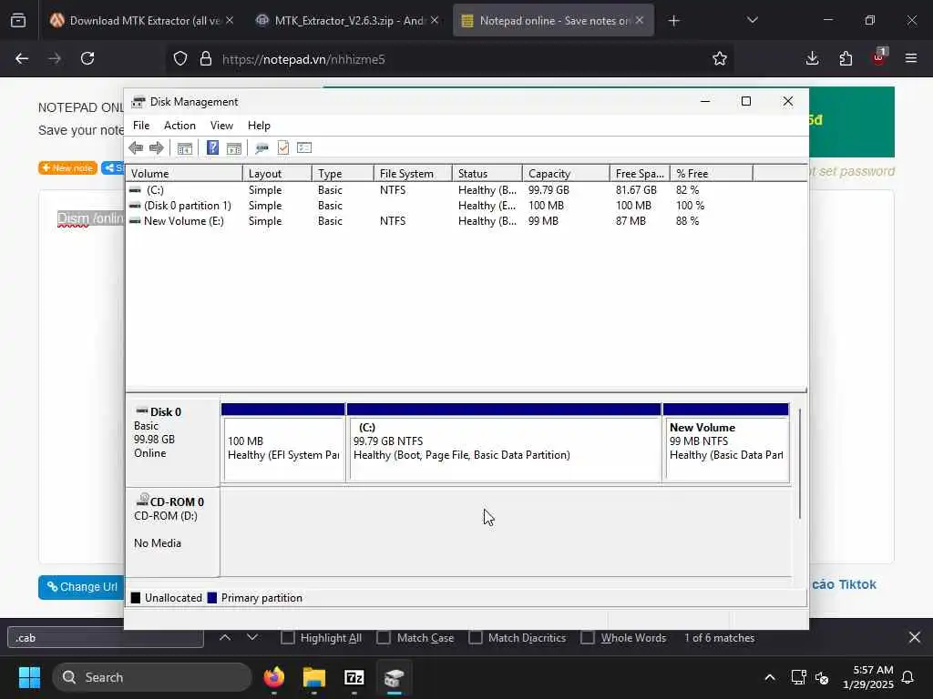The image size is (933, 699).
Task: Click the blue Primary partition legend swatch
Action: (211, 598)
